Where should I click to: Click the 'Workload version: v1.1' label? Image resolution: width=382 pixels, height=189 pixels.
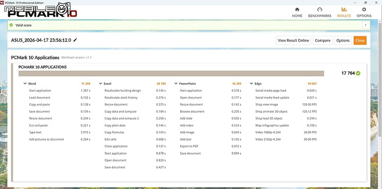76,58
